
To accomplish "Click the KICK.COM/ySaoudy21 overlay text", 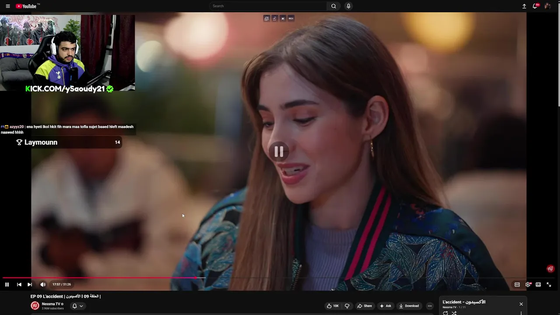I will point(69,89).
